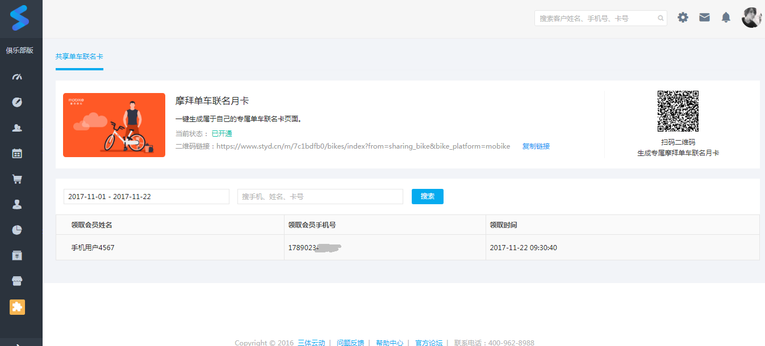Click the orange Mobike card thumbnail

(x=114, y=125)
